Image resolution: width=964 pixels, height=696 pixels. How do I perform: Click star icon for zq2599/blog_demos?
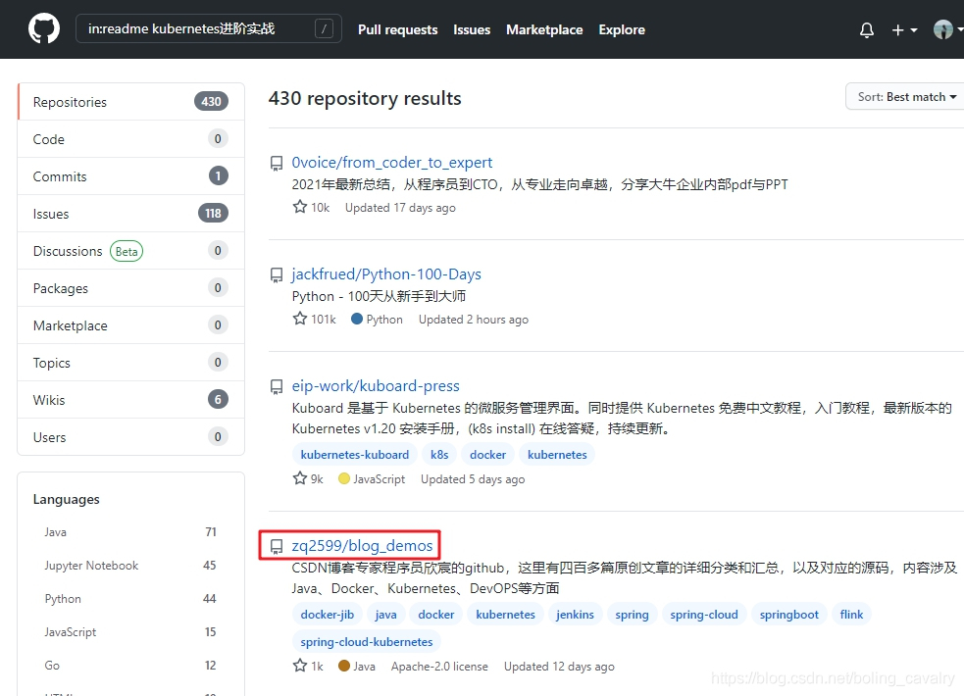(x=299, y=666)
